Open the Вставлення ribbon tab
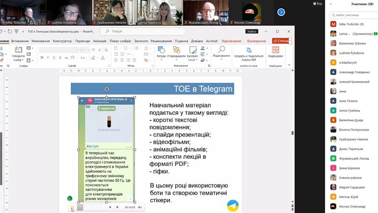 (20, 41)
